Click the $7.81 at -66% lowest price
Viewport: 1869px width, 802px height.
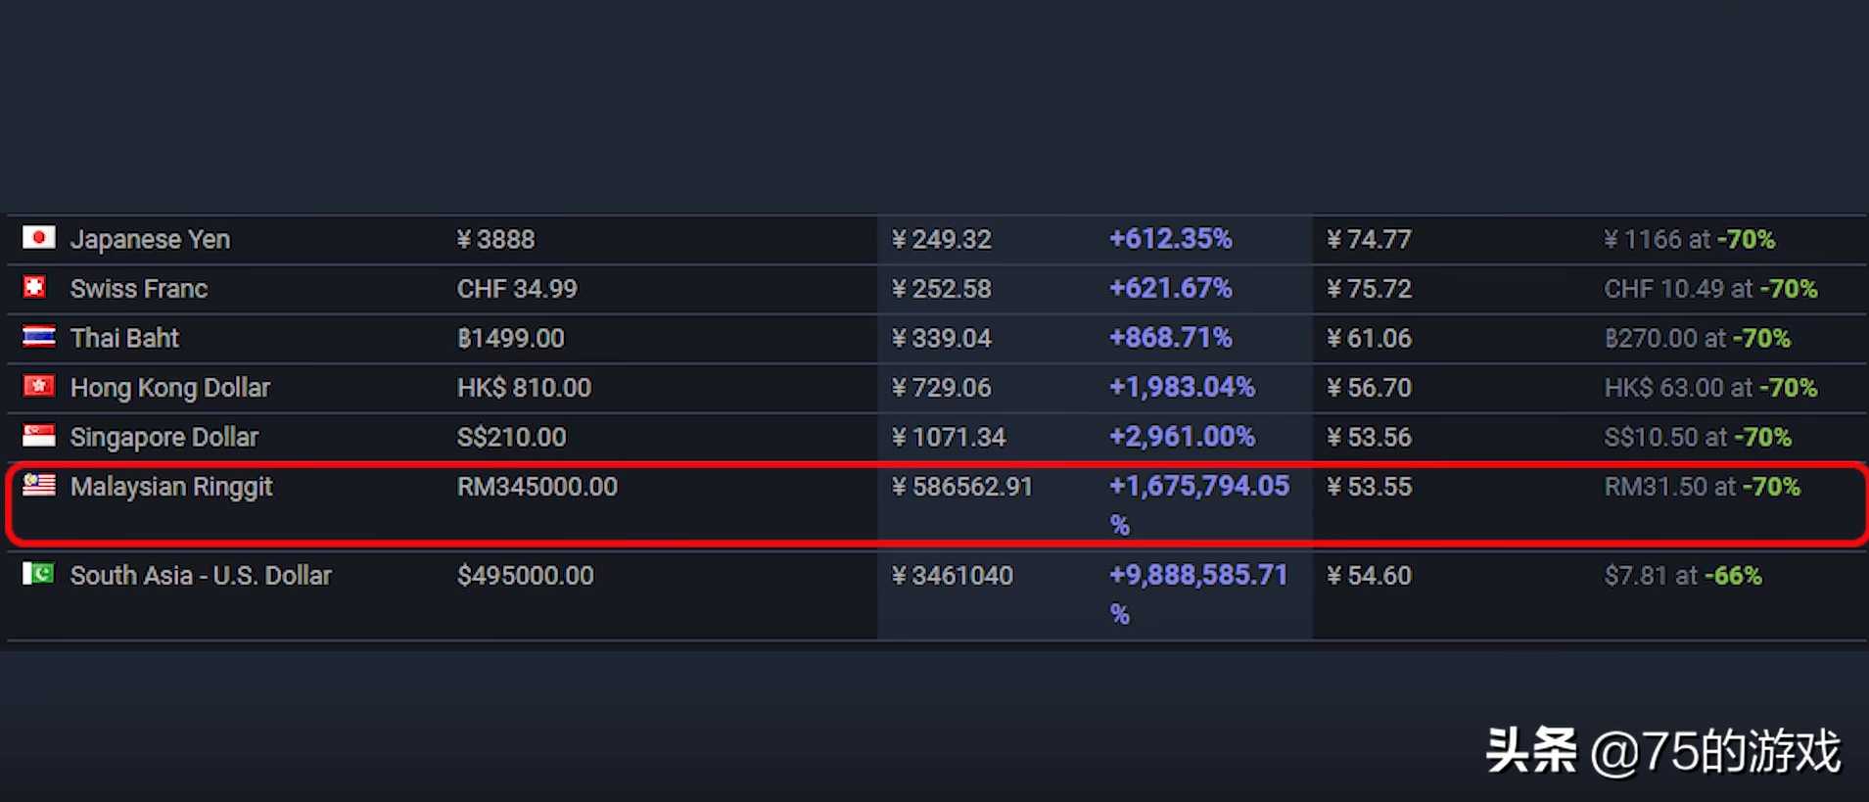point(1682,576)
